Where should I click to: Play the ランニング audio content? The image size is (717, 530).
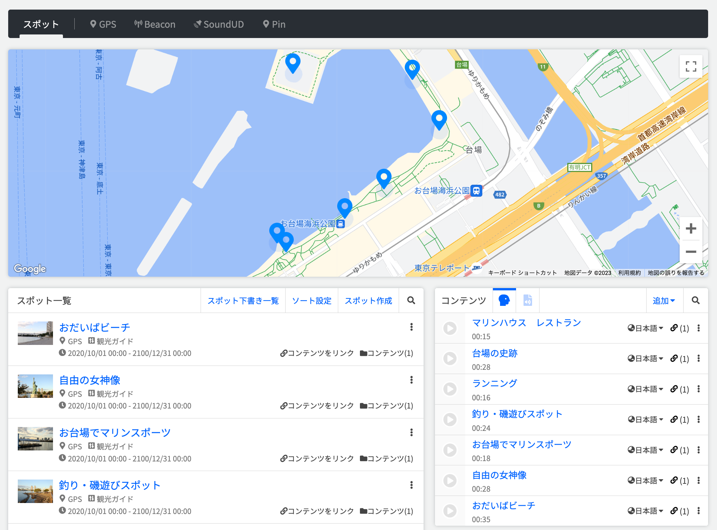tap(450, 389)
